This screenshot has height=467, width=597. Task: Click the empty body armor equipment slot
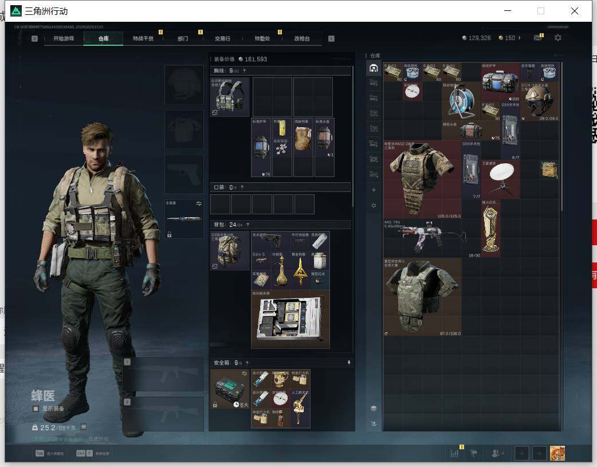(x=184, y=129)
